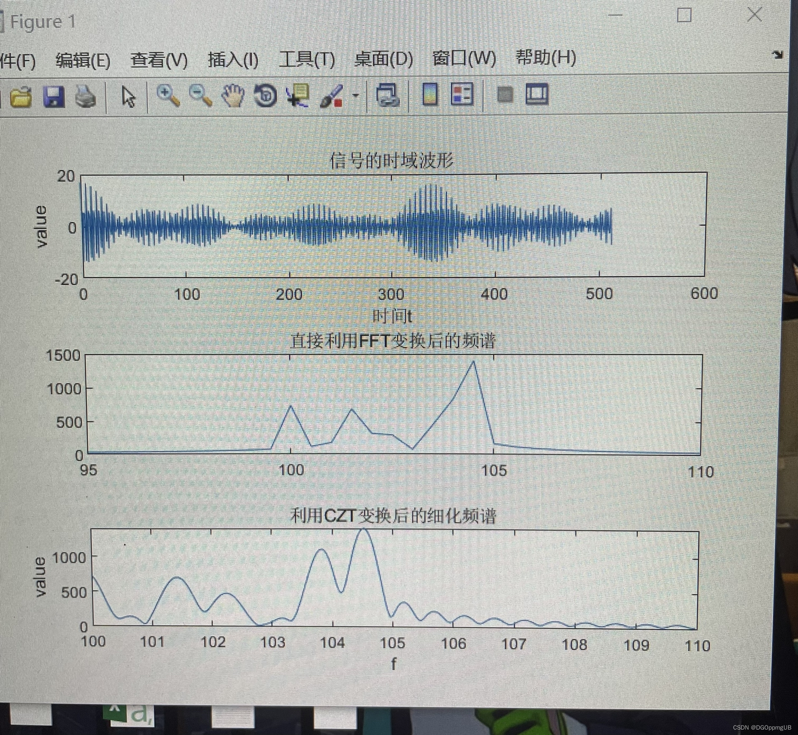This screenshot has width=798, height=735.
Task: Open the 帮助(H) menu
Action: tap(546, 58)
